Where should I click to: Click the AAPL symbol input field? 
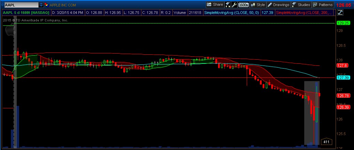pyautogui.click(x=21, y=5)
